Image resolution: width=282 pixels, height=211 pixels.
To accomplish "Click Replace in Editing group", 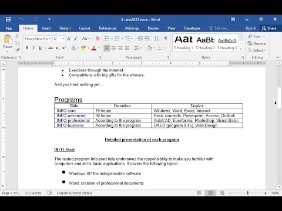I will click(x=257, y=43).
